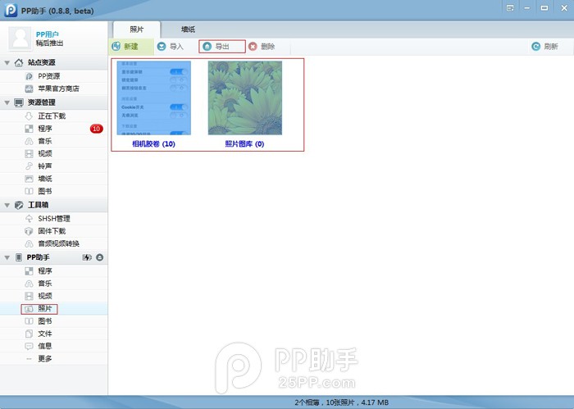Viewport: 574px width, 409px height.
Task: Open the 照片图库 sunflower thumbnail
Action: (245, 98)
